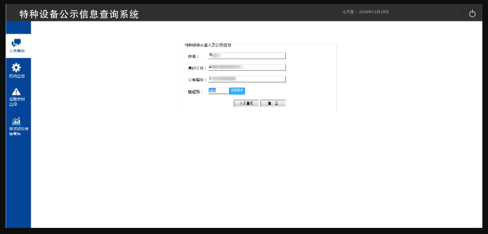Click the 验证码 field label
Viewport: 488px width, 234px height.
point(195,92)
